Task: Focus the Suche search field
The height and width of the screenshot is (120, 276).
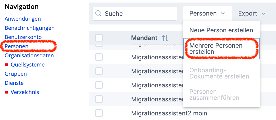Action: [139, 14]
